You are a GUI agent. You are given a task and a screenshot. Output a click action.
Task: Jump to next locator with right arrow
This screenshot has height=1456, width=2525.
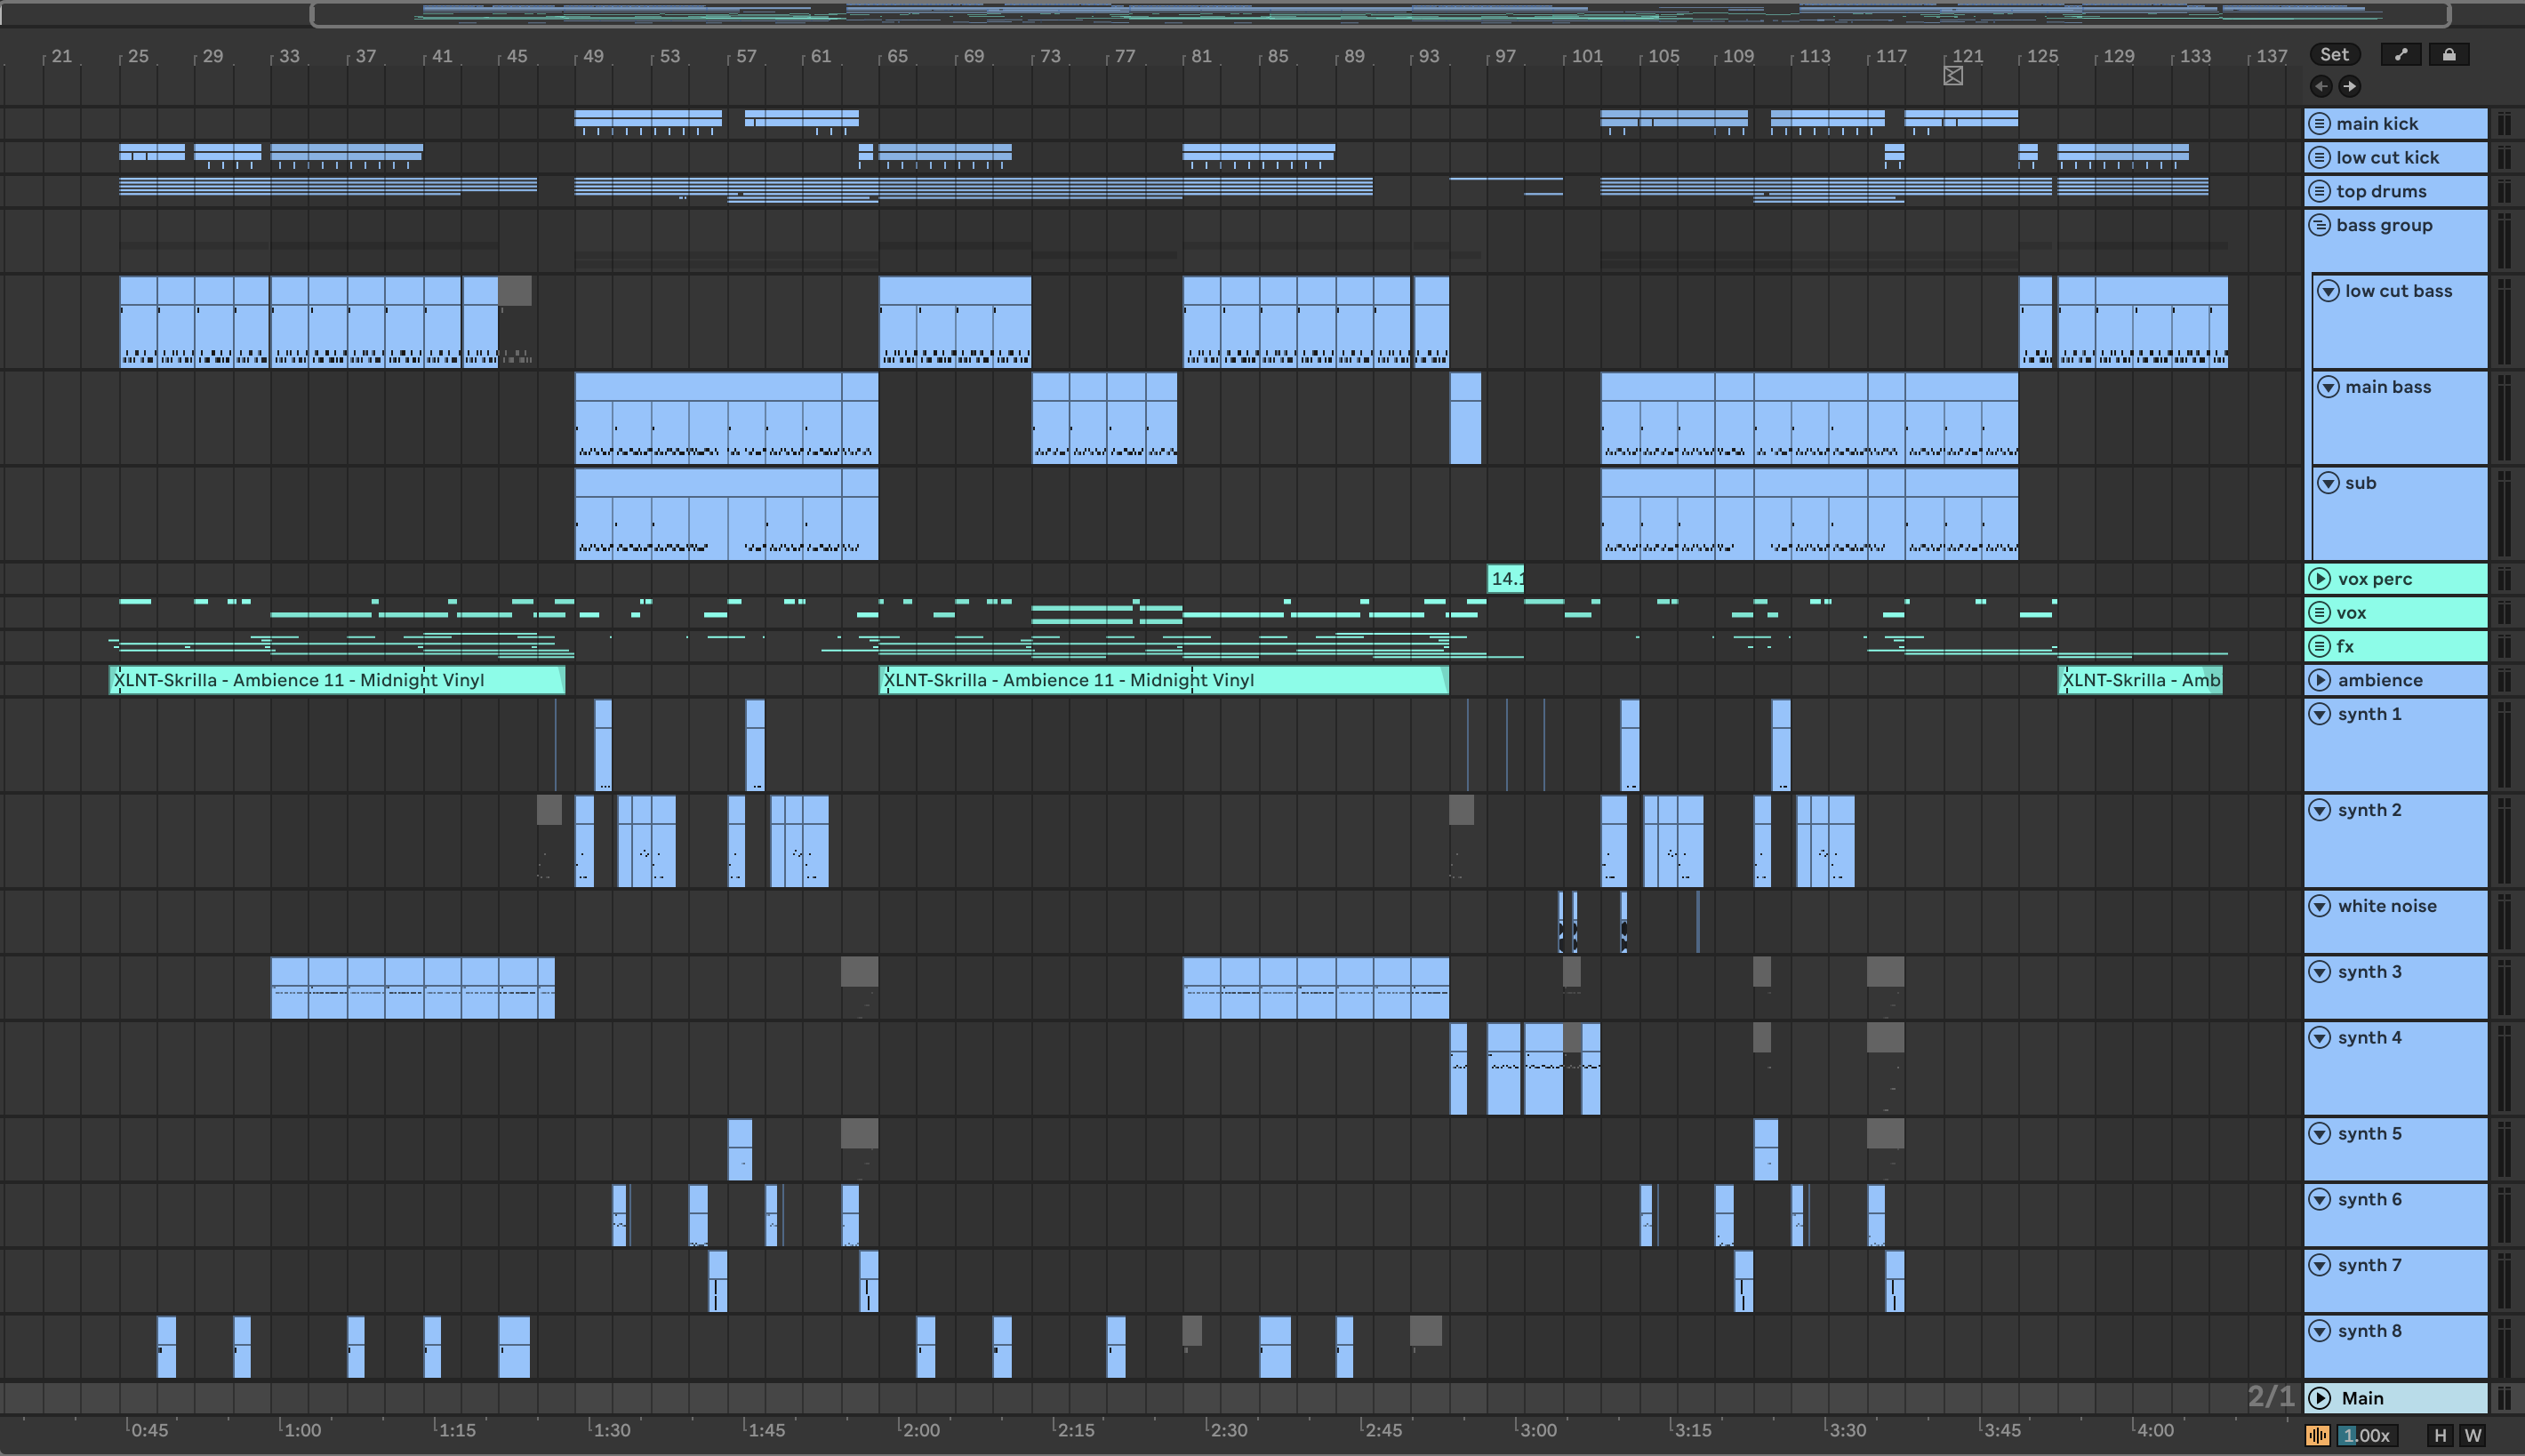[2349, 86]
